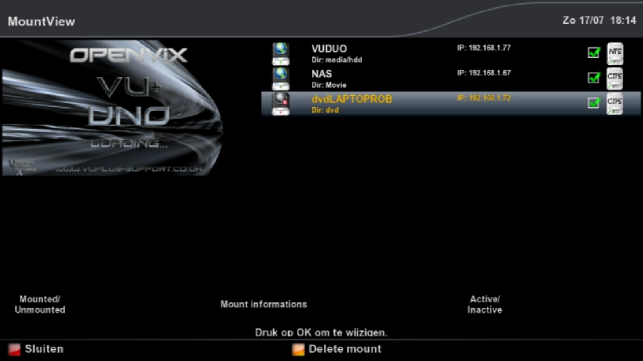Click the 'Druk op OK om te wijzigen' hint

coord(321,332)
